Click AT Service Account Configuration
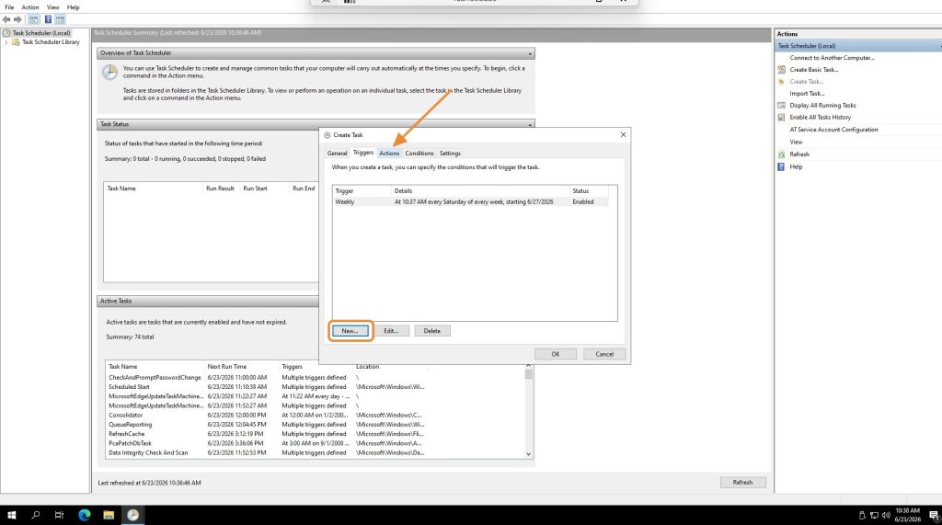The width and height of the screenshot is (942, 525). tap(833, 130)
